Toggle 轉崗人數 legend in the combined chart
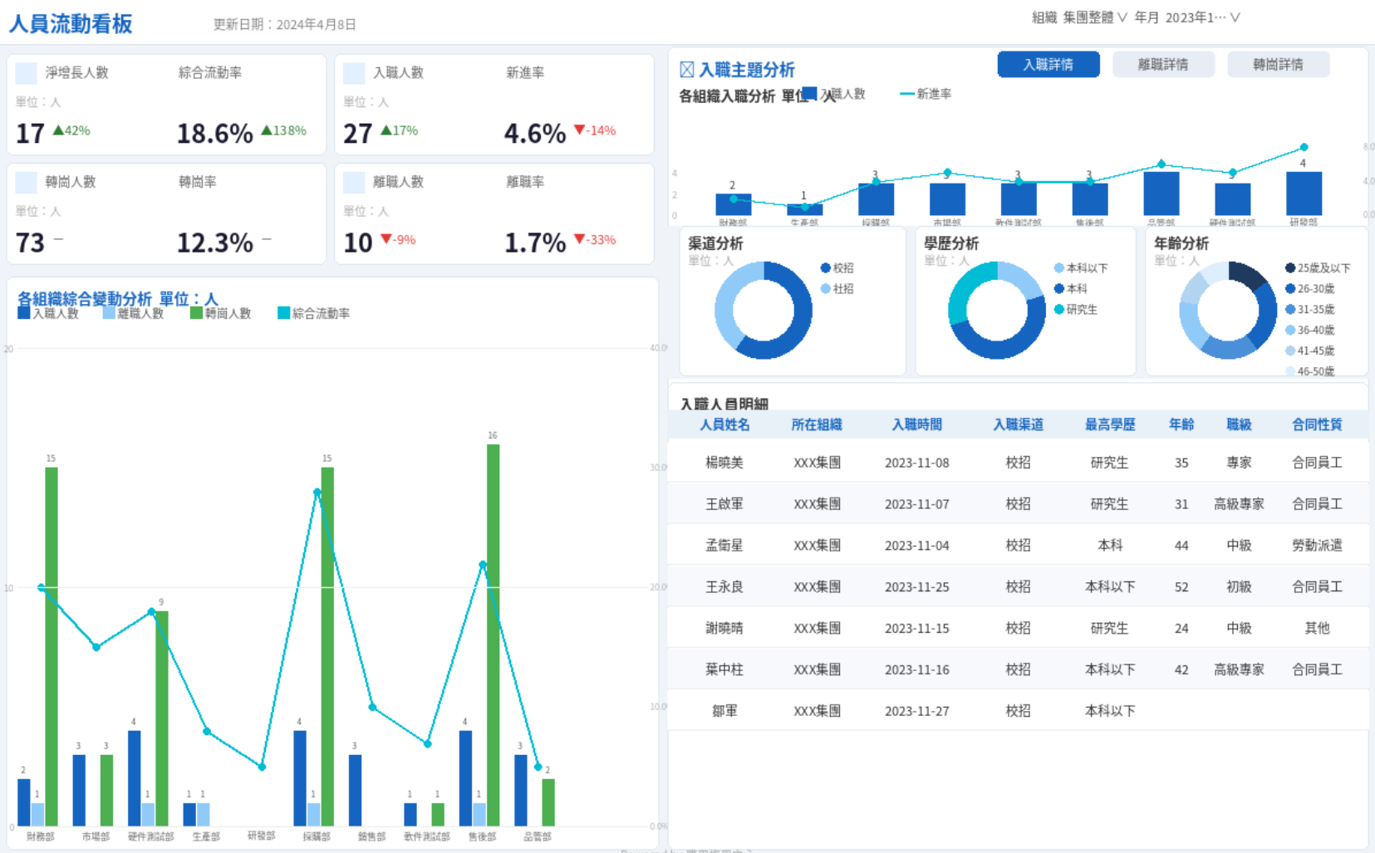Screen dimensions: 1375x853 (220, 313)
